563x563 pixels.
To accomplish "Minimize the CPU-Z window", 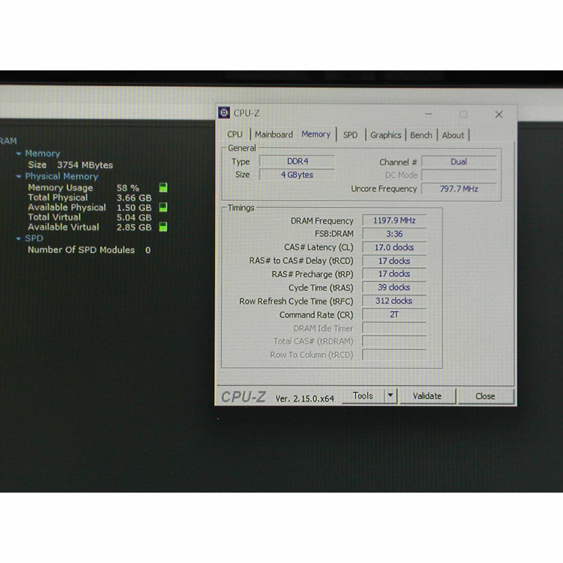I will 429,114.
